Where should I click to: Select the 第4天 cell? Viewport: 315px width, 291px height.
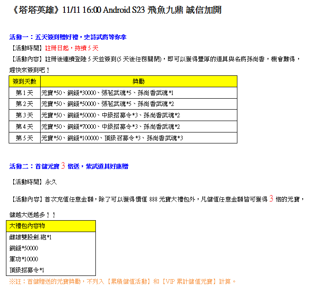(25, 127)
